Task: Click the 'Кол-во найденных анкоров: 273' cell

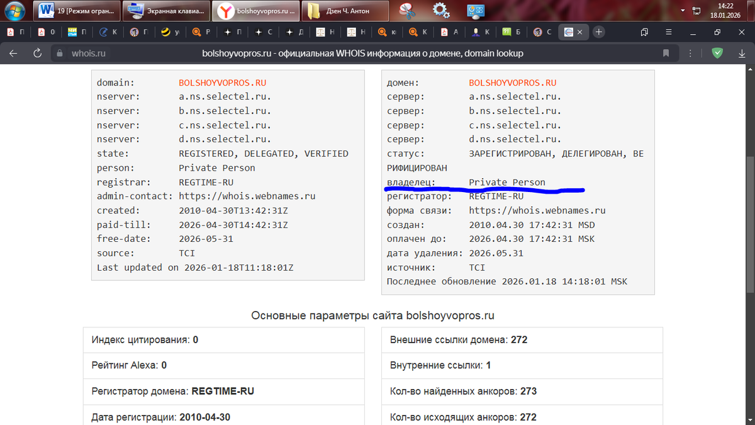Action: click(x=522, y=391)
